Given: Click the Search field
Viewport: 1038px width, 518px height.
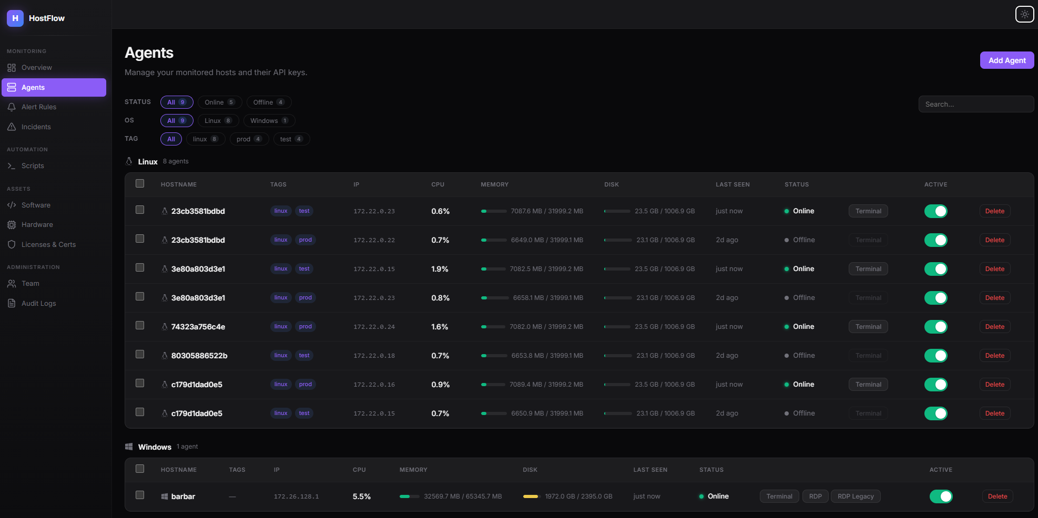Looking at the screenshot, I should 976,104.
